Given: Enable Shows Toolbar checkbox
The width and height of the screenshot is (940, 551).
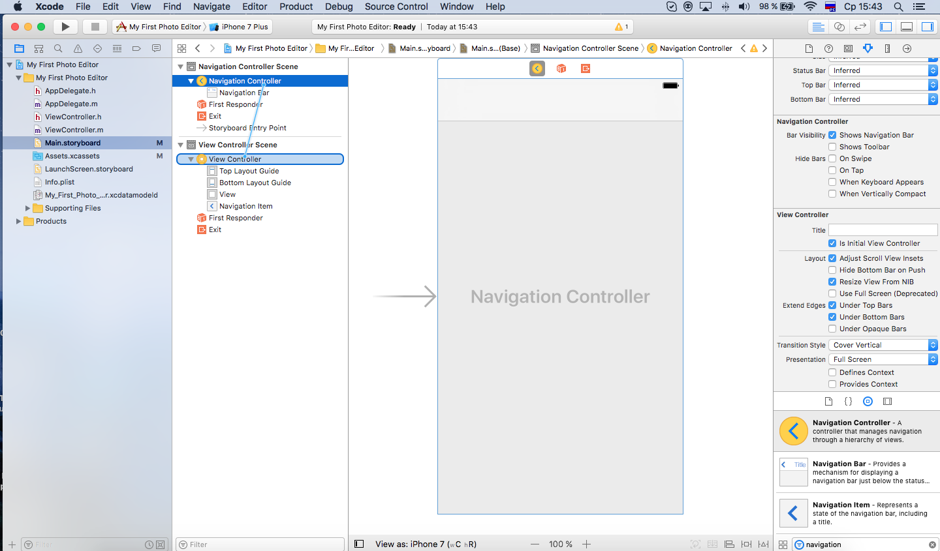Looking at the screenshot, I should pos(832,147).
